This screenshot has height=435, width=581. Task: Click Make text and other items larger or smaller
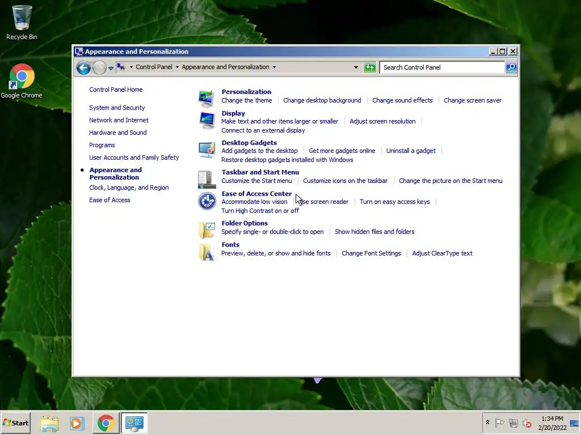[280, 121]
